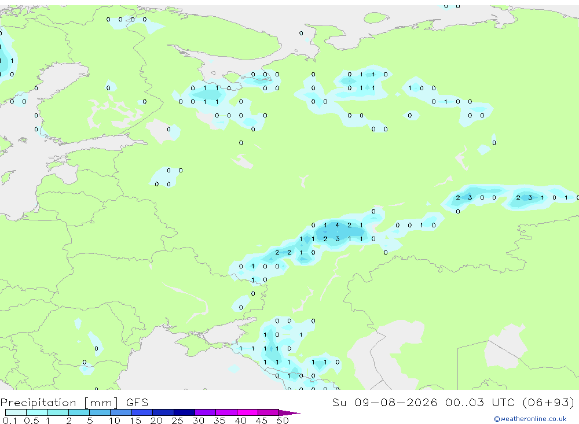Screen dimensions: 579x424
Task: Click the 'Precipitation [mm]' title text
Action: pos(59,403)
